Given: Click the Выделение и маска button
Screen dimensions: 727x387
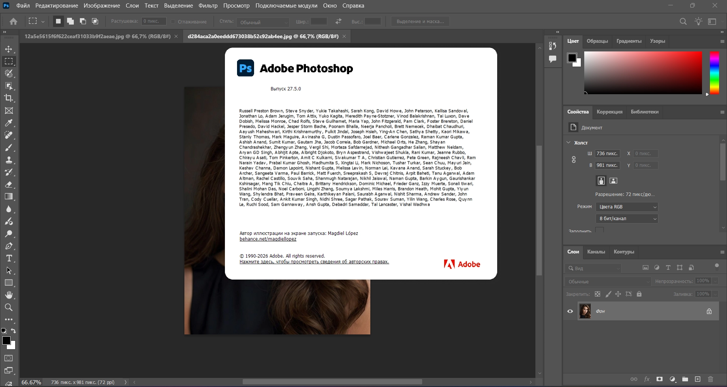Looking at the screenshot, I should click(x=420, y=22).
